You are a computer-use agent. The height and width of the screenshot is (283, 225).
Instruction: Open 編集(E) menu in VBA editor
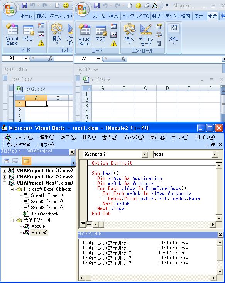click(x=47, y=137)
